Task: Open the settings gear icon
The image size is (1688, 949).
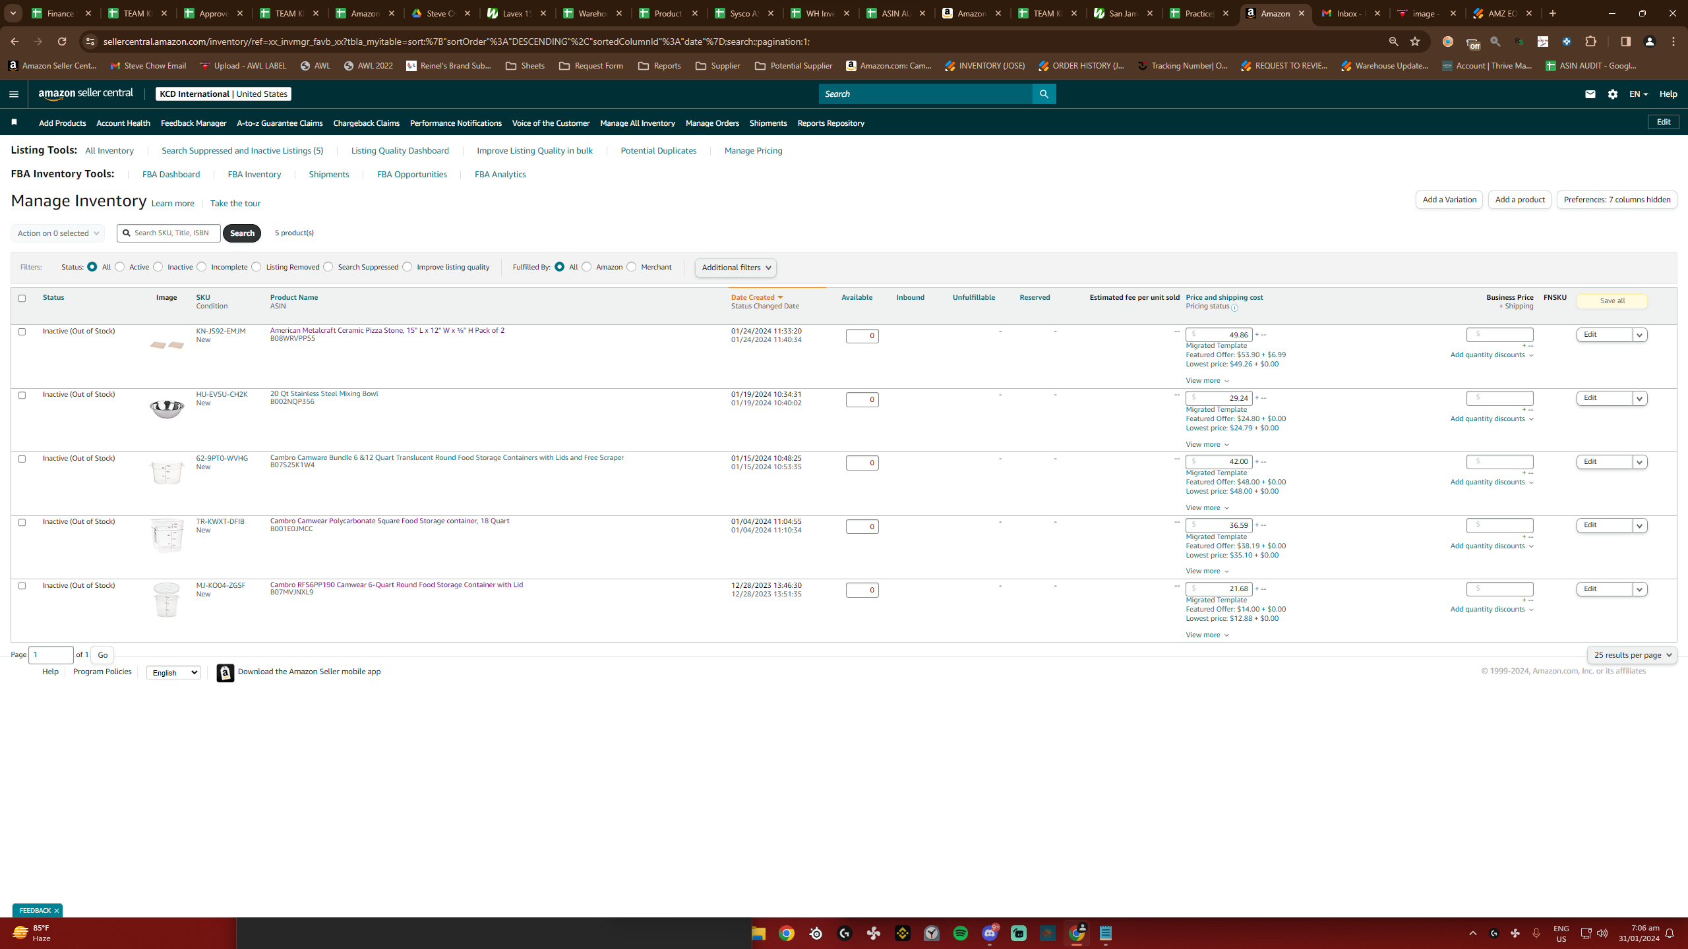Action: [x=1613, y=94]
